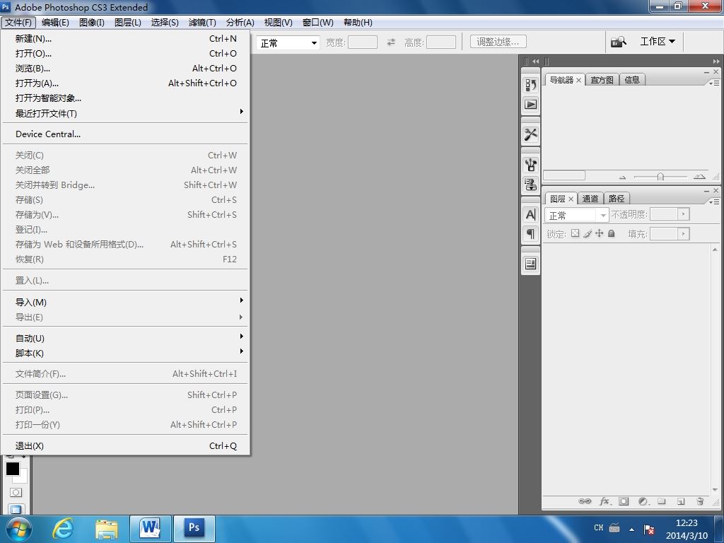The image size is (724, 543).
Task: Expand the 自动(U) submenu
Action: coord(125,338)
